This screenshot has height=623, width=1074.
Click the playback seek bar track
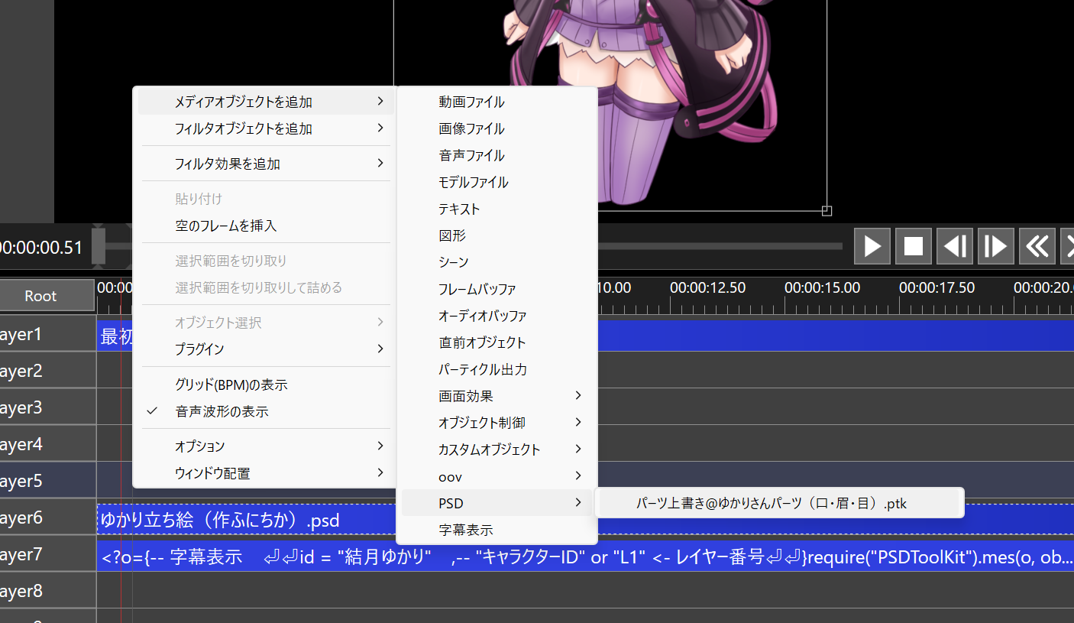pos(718,246)
